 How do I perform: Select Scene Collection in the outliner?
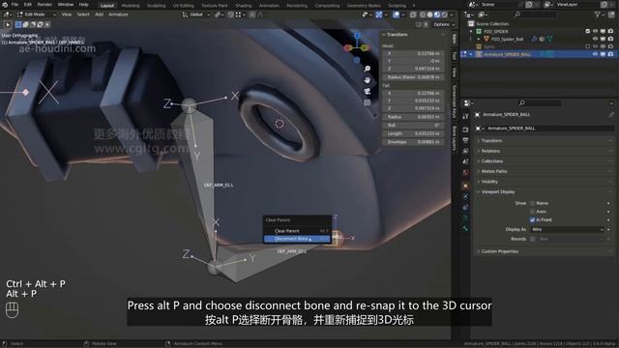[492, 23]
